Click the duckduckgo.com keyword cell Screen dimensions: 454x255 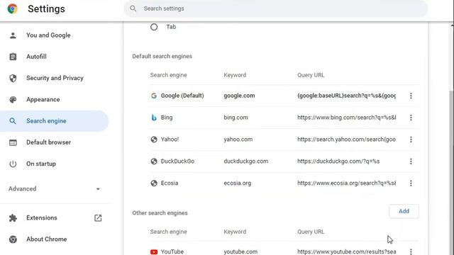(246, 161)
